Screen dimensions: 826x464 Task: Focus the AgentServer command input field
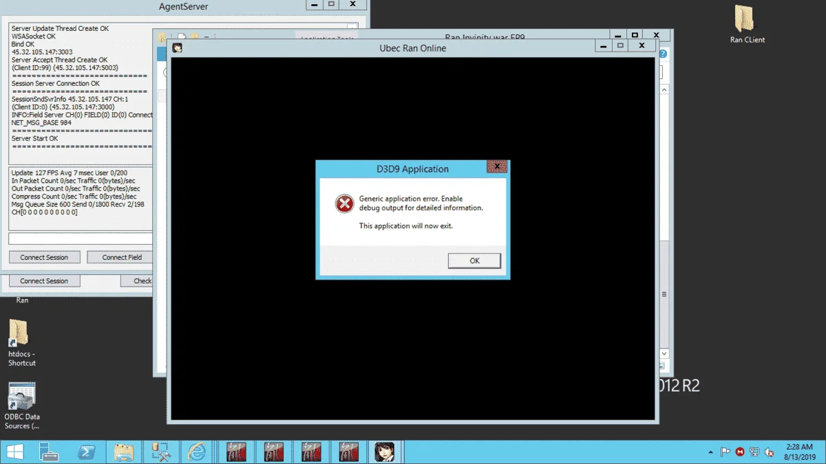(80, 239)
